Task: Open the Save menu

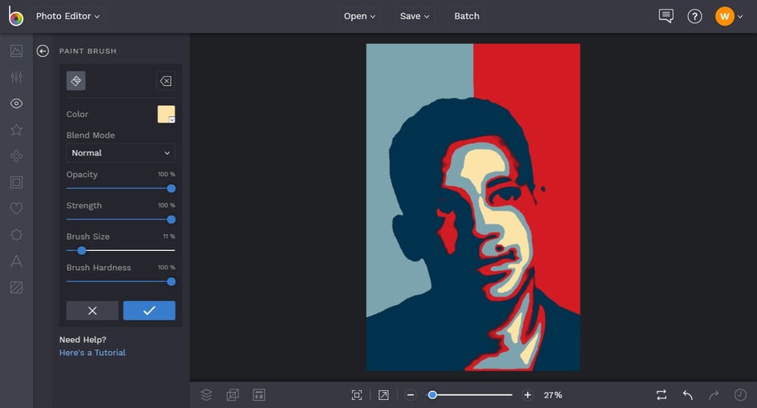Action: 415,16
